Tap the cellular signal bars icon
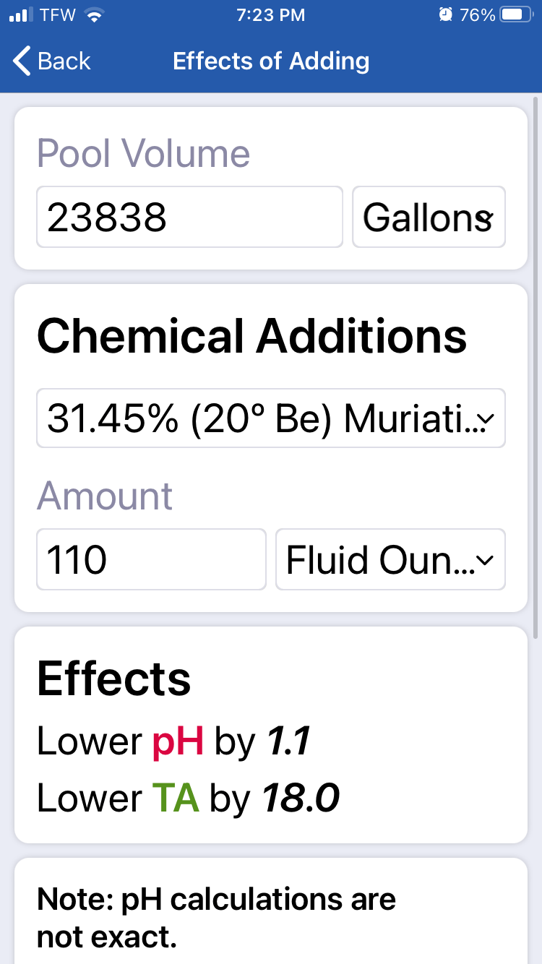 click(x=22, y=15)
